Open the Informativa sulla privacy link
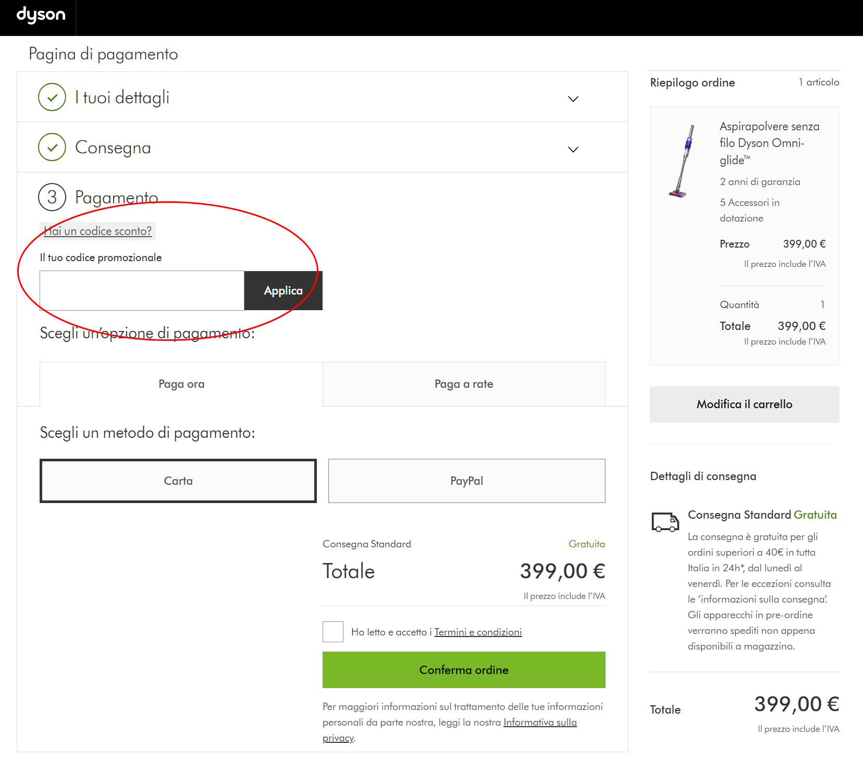Screen dimensions: 863x759 539,723
